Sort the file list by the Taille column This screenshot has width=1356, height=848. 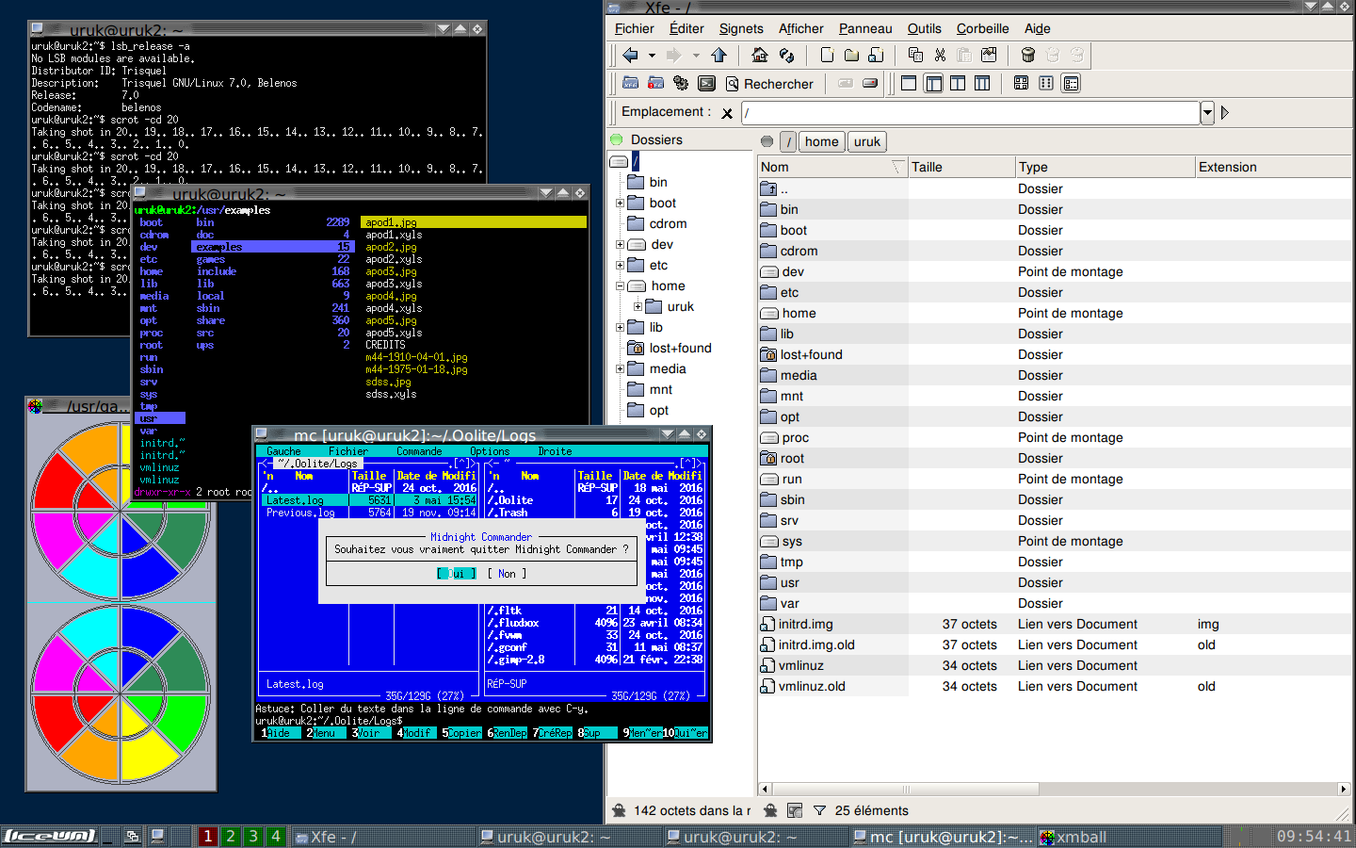(x=960, y=167)
